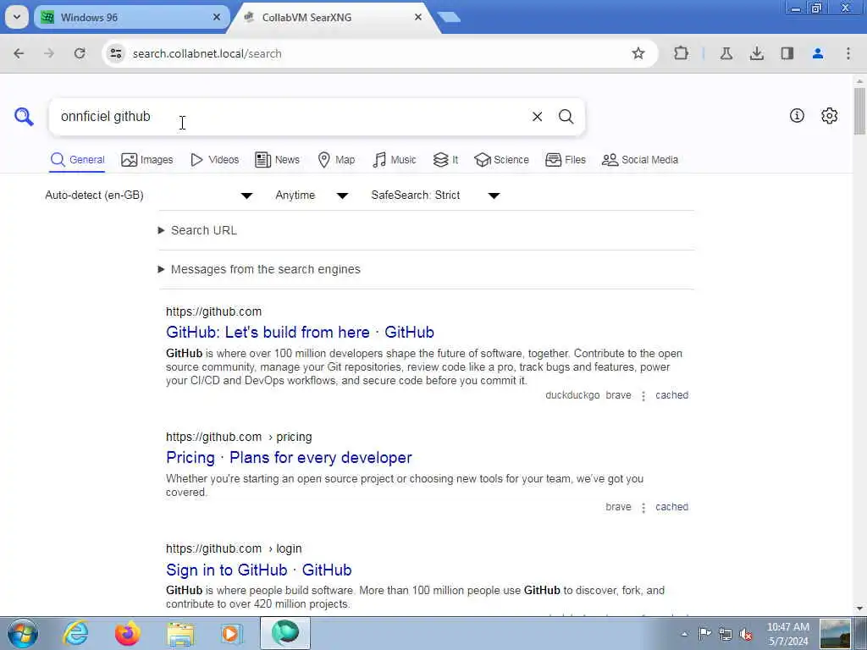The image size is (867, 650).
Task: Open the Action Center flag icon
Action: 705,634
